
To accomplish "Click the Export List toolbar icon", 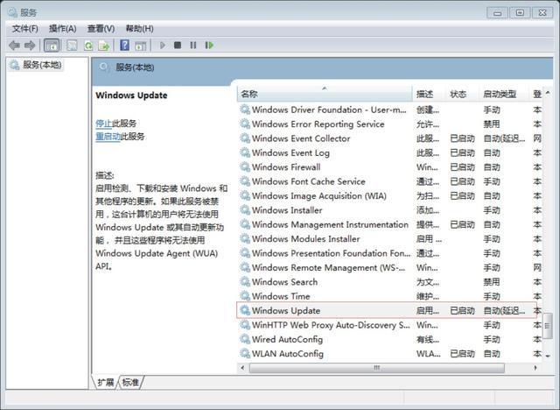I will click(104, 46).
